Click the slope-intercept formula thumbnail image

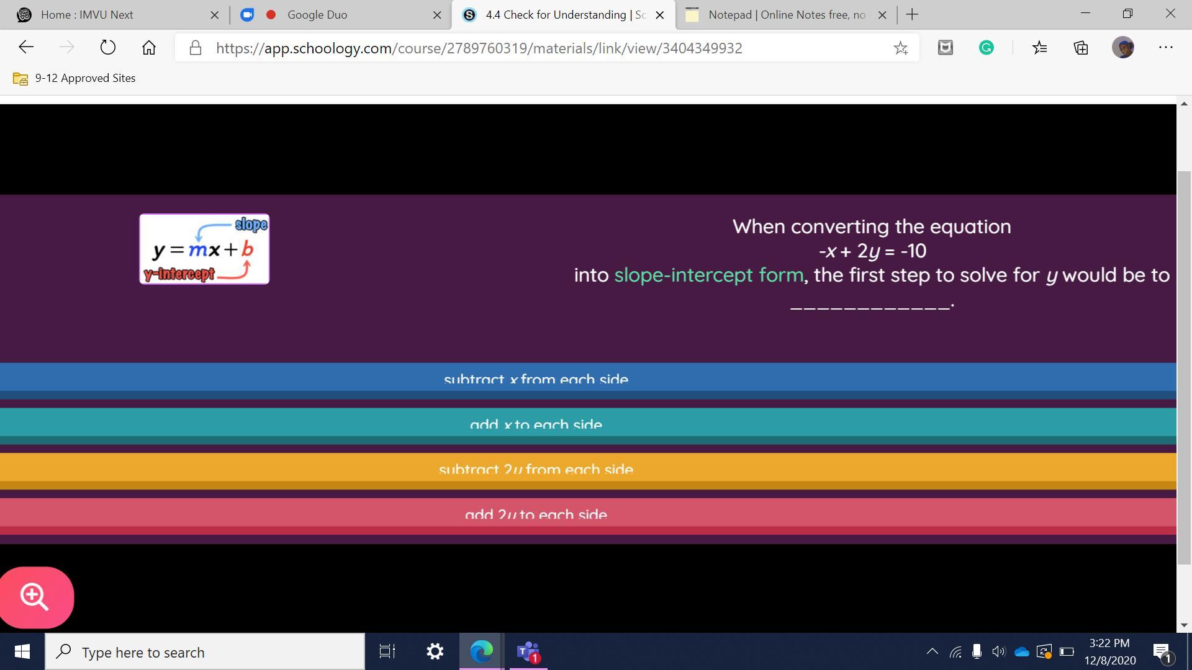(x=204, y=249)
